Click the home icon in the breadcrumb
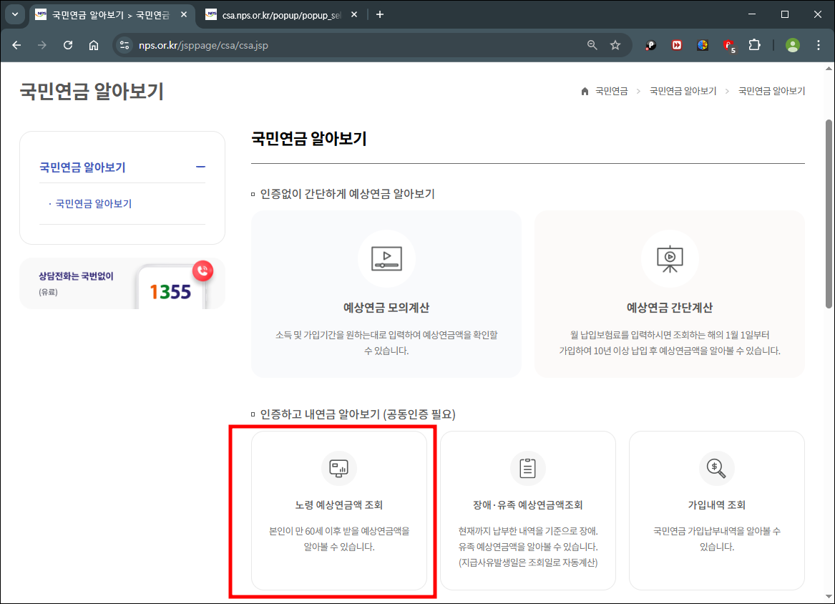This screenshot has width=835, height=604. [x=584, y=90]
